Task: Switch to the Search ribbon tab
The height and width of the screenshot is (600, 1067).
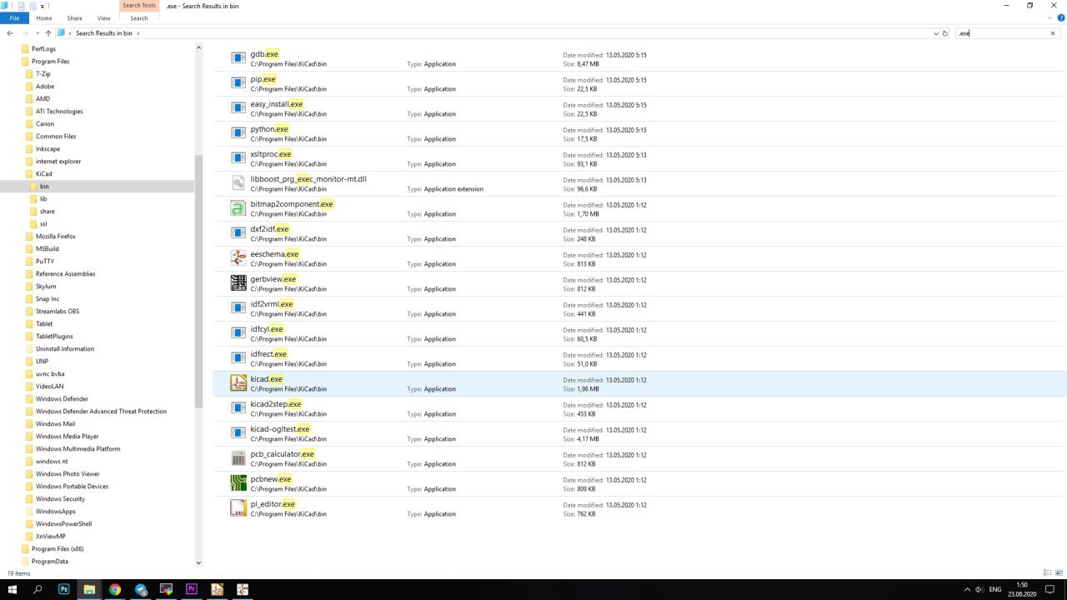Action: tap(139, 17)
